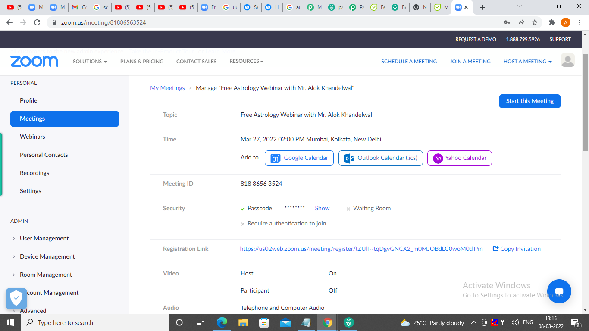Image resolution: width=589 pixels, height=331 pixels.
Task: Open Windows Start menu
Action: [10, 322]
